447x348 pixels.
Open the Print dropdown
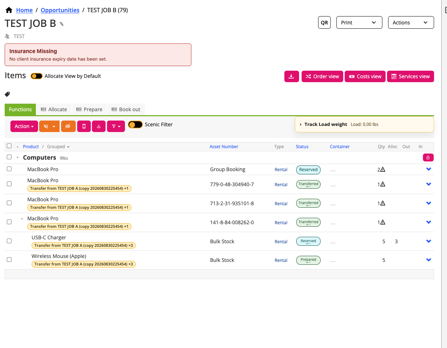(359, 23)
